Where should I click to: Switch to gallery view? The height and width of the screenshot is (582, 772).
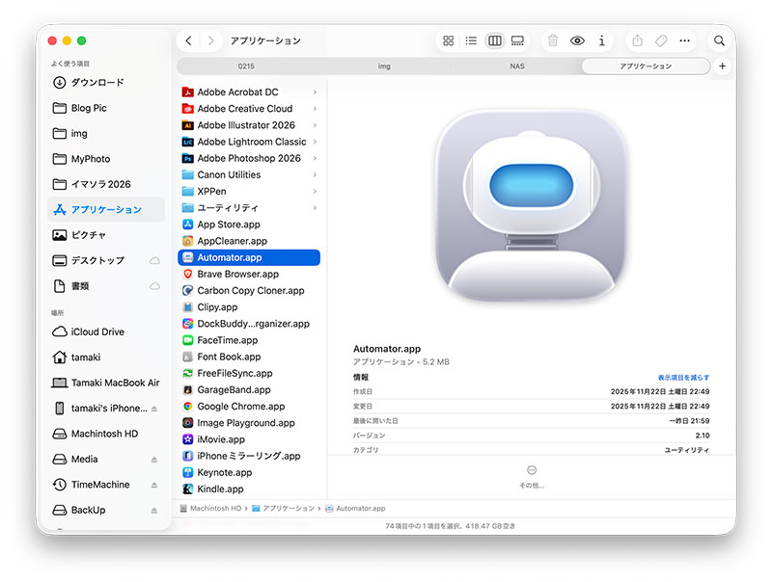518,41
